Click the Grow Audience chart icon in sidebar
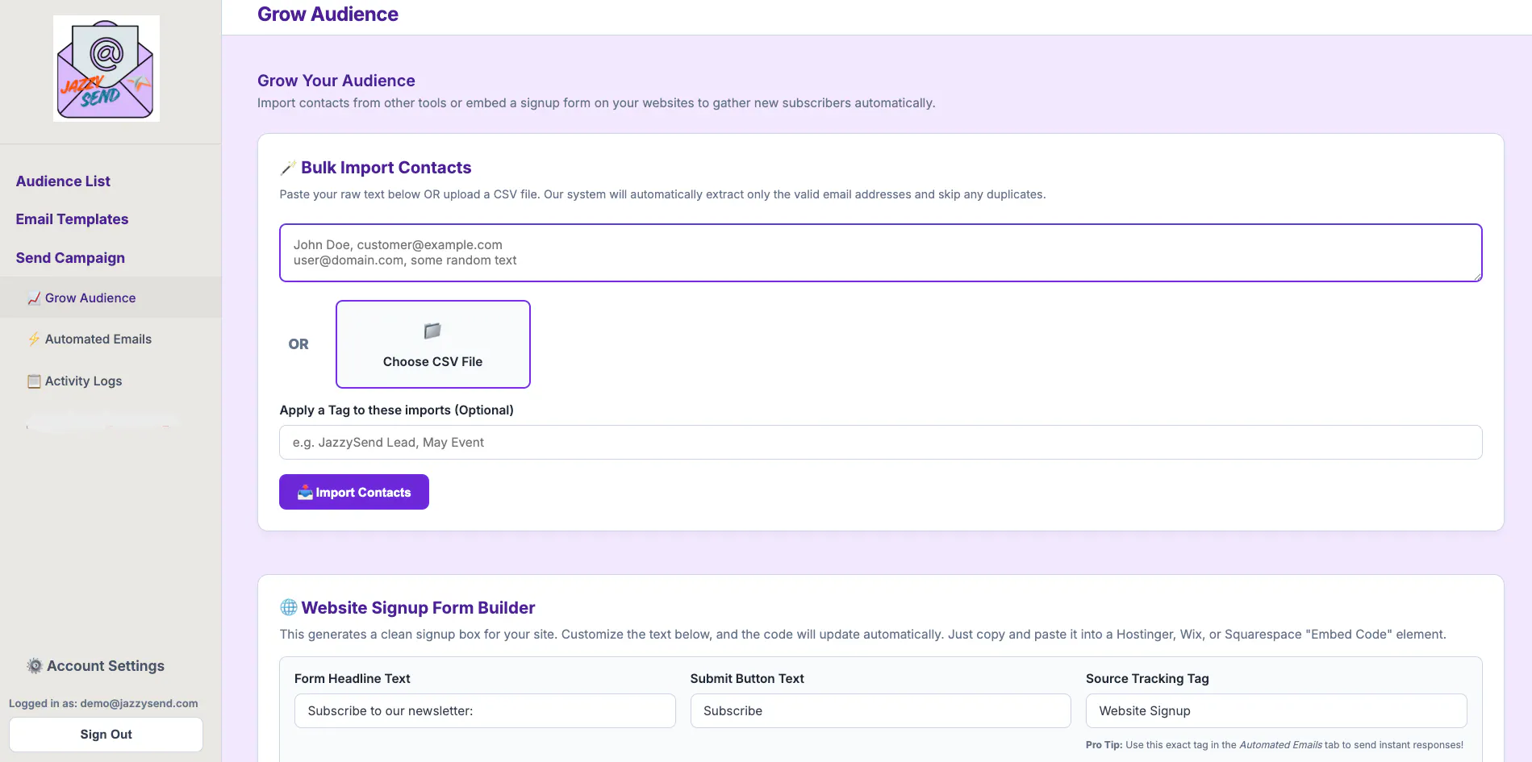Image resolution: width=1532 pixels, height=762 pixels. tap(34, 298)
